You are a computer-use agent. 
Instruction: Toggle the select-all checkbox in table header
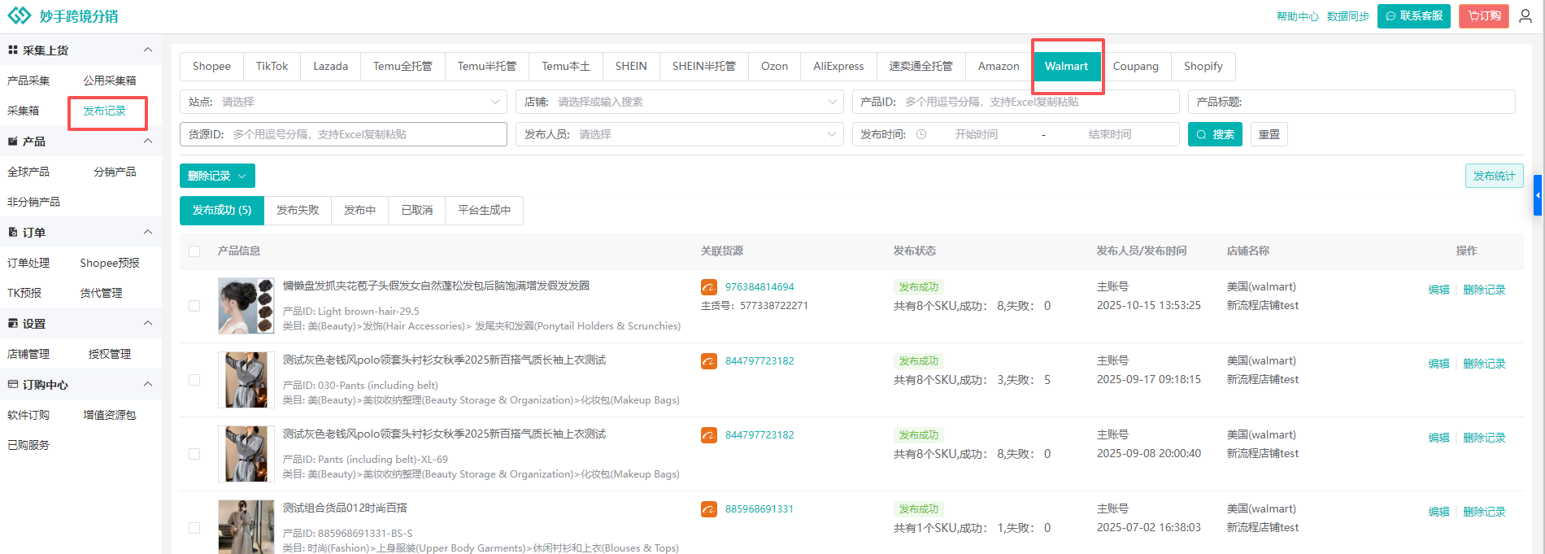[x=194, y=251]
